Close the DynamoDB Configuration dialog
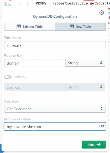 coord(102,13)
